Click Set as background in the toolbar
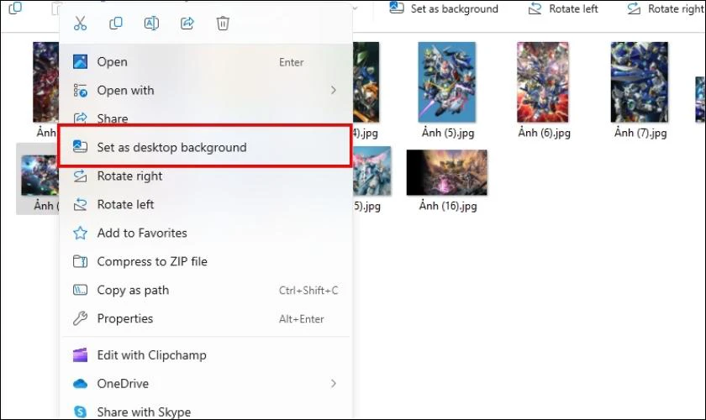Viewport: 706px width, 420px height. 444,8
